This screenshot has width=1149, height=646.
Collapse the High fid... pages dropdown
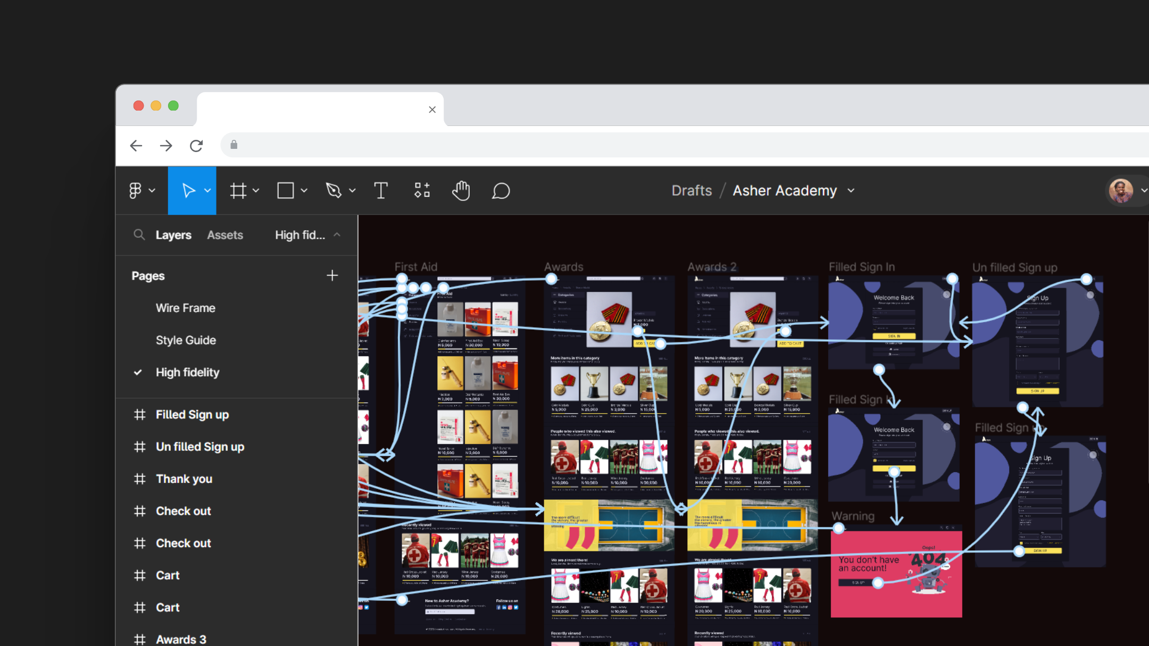coord(337,234)
